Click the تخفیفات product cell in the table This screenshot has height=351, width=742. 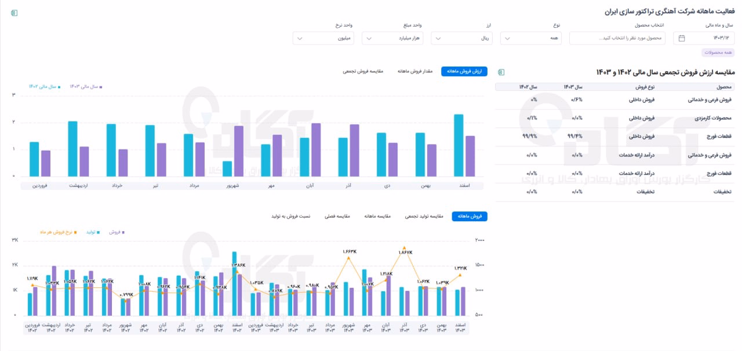pyautogui.click(x=722, y=191)
